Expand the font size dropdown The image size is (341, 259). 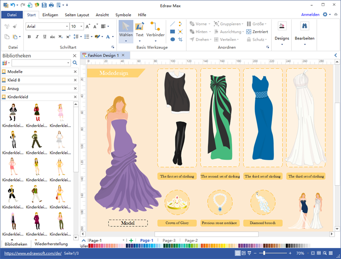tap(81, 26)
